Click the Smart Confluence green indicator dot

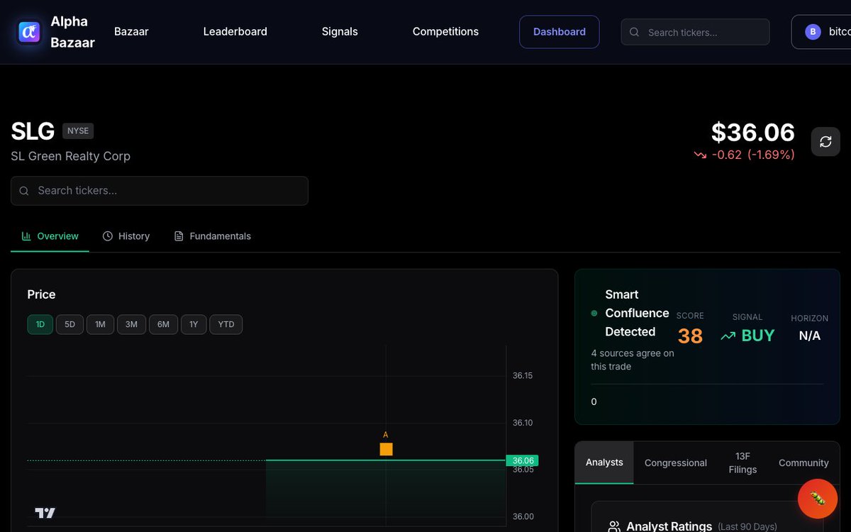593,314
